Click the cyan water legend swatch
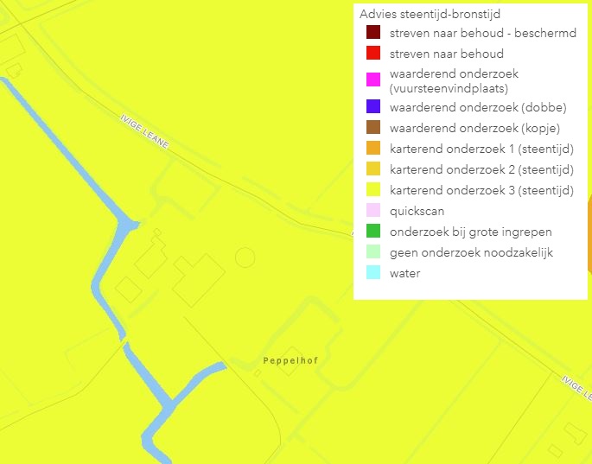Image resolution: width=592 pixels, height=464 pixels. (373, 272)
